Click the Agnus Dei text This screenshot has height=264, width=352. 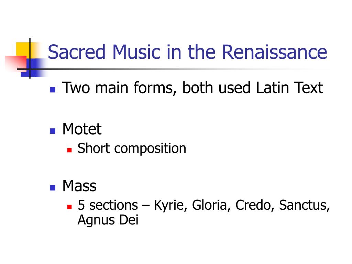pos(108,220)
